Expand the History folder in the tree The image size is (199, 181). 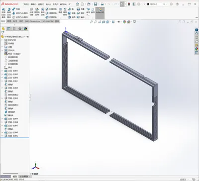coord(2,40)
